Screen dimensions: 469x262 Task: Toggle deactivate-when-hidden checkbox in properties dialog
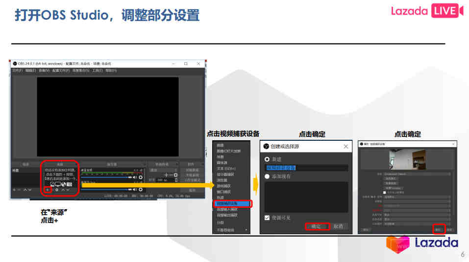pyautogui.click(x=385, y=193)
